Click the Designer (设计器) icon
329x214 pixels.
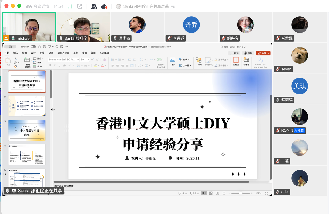pos(246,61)
